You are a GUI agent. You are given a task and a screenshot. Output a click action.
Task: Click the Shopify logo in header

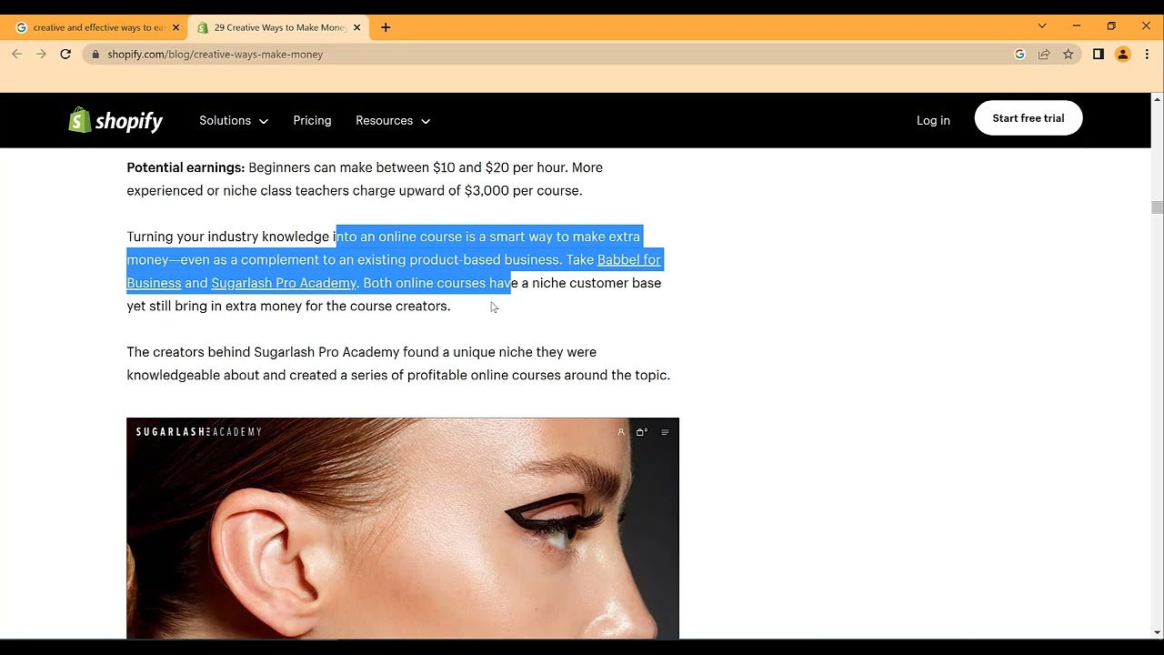pyautogui.click(x=115, y=120)
